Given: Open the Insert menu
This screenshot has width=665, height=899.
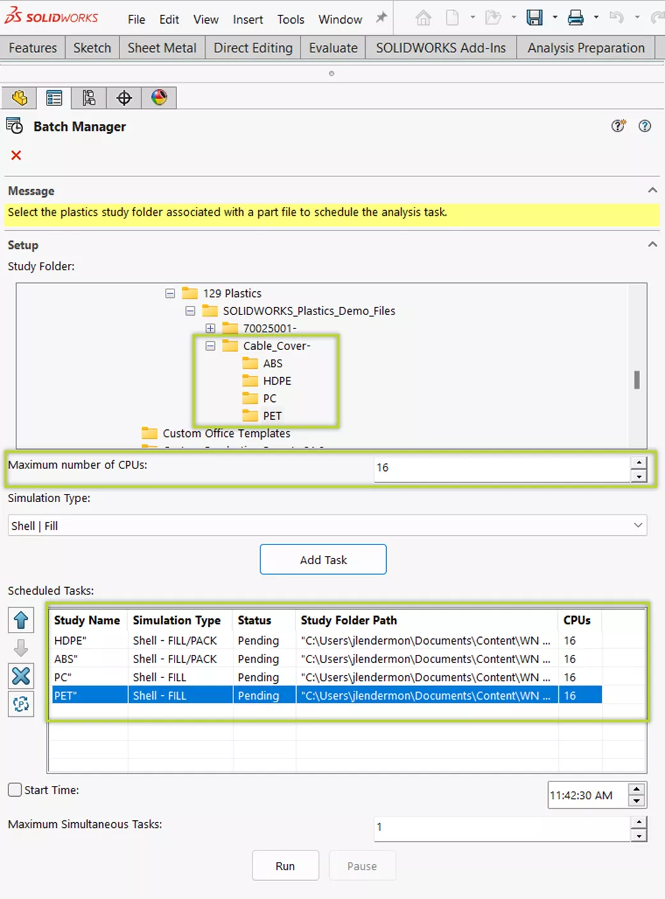Looking at the screenshot, I should point(248,20).
